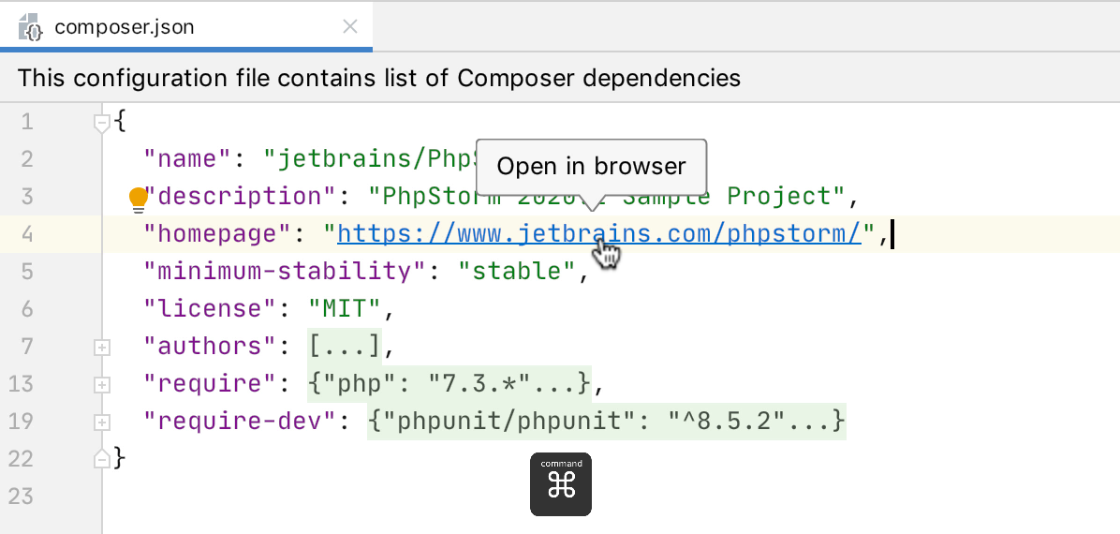Click the composer.json file type icon

(32, 28)
